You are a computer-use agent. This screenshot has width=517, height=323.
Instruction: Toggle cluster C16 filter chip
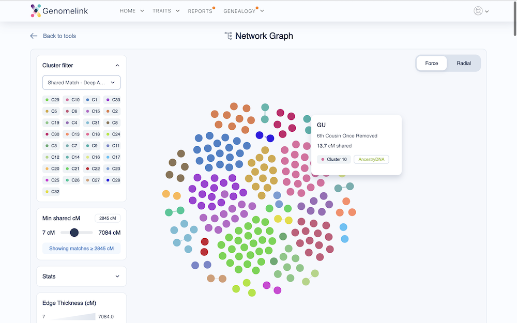point(92,157)
